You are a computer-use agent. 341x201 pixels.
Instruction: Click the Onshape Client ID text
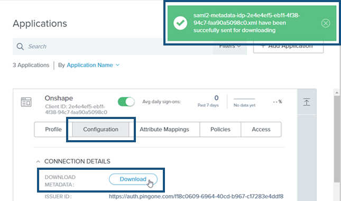click(76, 109)
